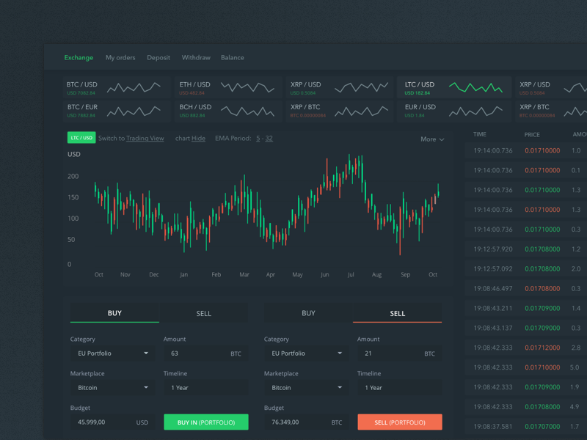Hide the chart using the Hide link
This screenshot has height=440, width=587.
[x=197, y=138]
